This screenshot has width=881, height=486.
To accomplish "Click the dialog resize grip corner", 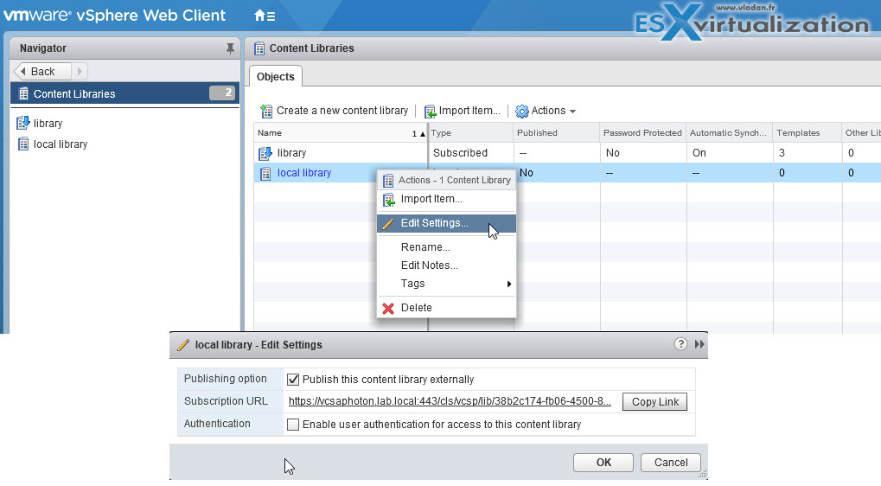I will click(x=703, y=475).
